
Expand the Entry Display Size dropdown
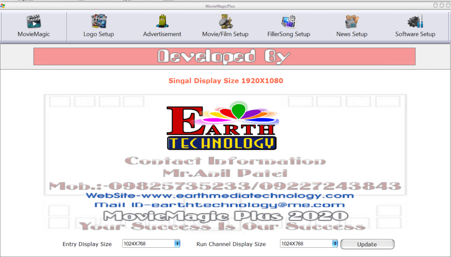pos(177,243)
